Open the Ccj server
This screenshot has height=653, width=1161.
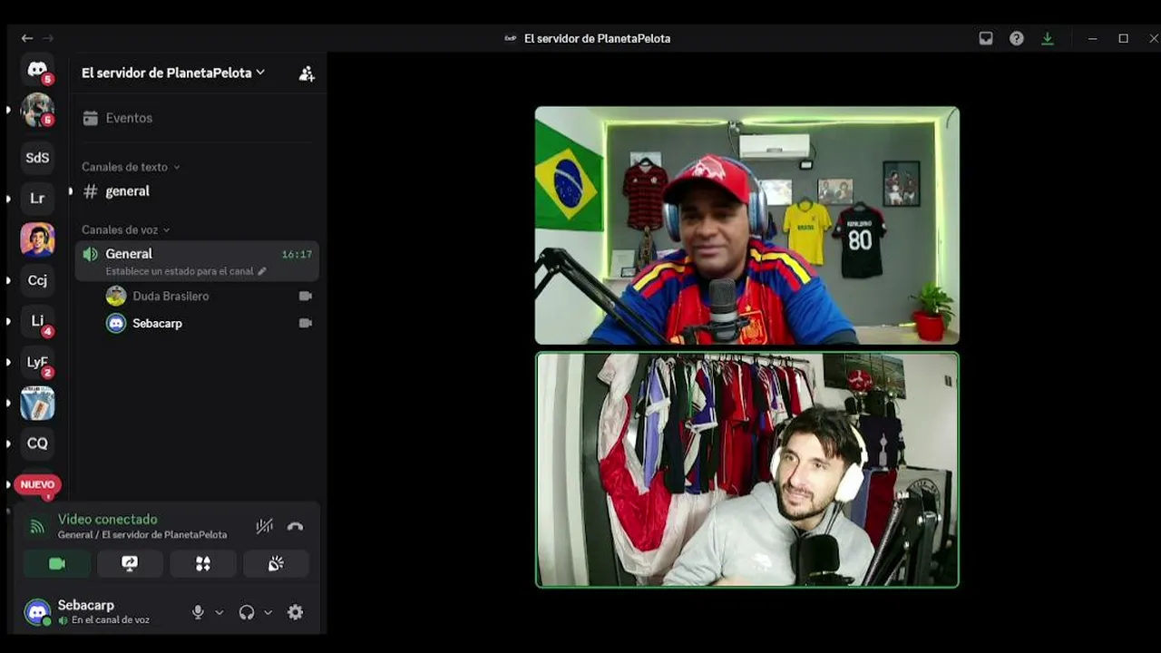tap(37, 280)
